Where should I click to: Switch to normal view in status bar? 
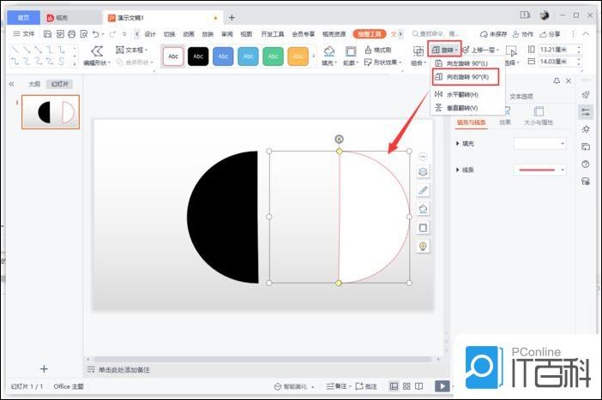tap(394, 386)
